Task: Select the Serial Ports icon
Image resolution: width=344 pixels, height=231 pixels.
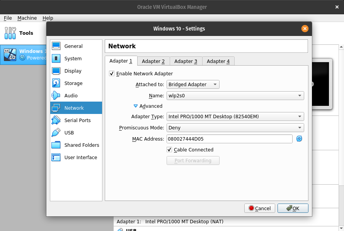Action: tap(56, 120)
